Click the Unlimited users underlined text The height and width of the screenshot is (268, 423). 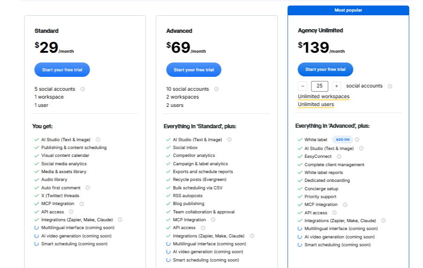(x=316, y=105)
